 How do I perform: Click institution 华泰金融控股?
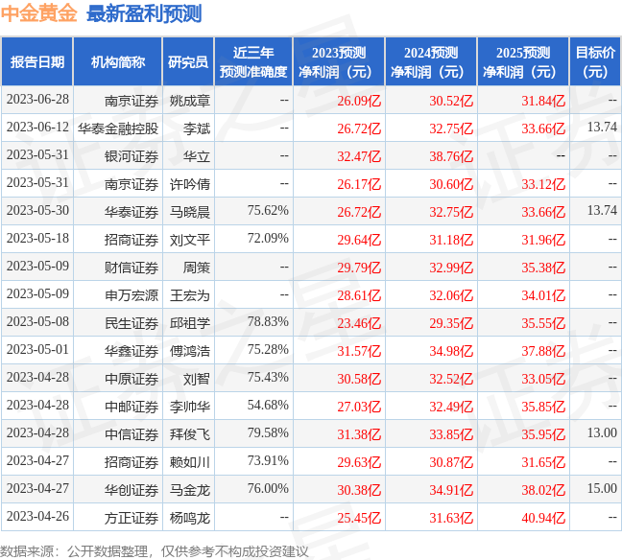(118, 128)
